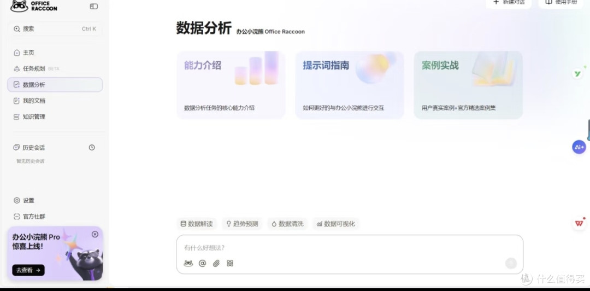Click the red W floating icon

[579, 223]
